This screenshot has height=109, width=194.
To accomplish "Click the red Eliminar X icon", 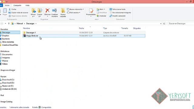I will click(x=47, y=11).
